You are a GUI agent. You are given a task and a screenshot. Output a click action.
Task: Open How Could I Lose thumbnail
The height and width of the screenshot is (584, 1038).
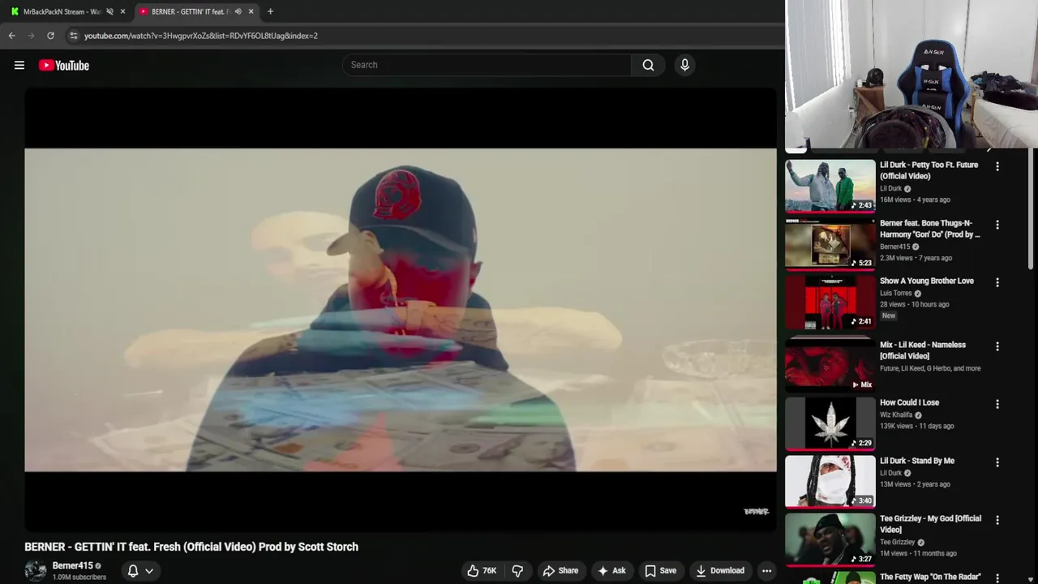[x=830, y=423]
